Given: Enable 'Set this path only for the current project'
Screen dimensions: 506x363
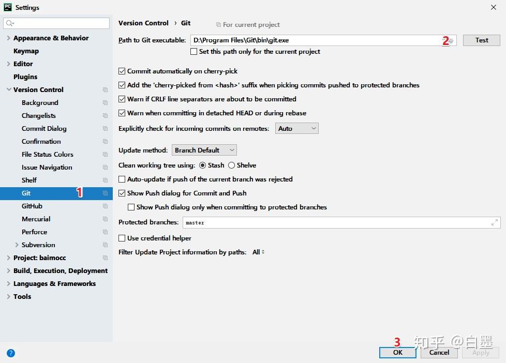Looking at the screenshot, I should point(194,51).
